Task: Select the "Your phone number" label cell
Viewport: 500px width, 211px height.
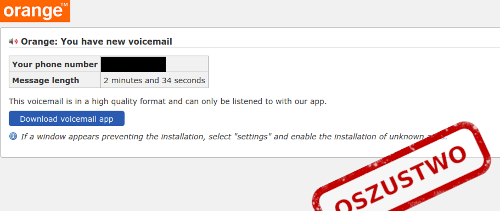Action: point(55,64)
